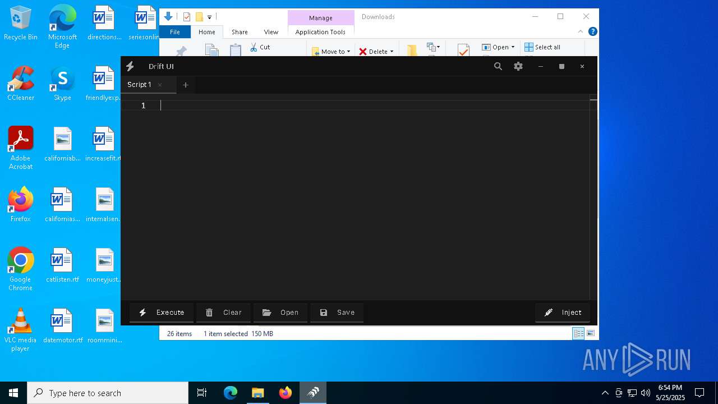Select the Home ribbon tab in Explorer
Image resolution: width=718 pixels, height=404 pixels.
click(207, 32)
